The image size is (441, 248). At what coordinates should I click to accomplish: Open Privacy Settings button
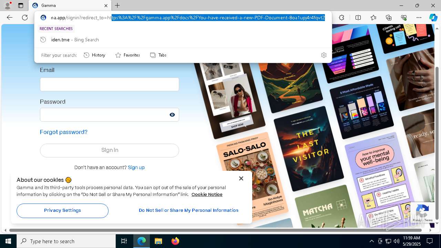coord(62,210)
